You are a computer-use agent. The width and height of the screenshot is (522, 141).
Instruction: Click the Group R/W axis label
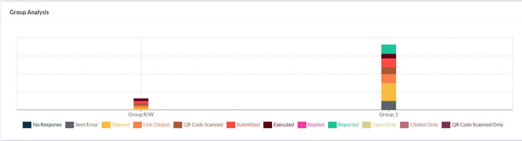pos(141,115)
